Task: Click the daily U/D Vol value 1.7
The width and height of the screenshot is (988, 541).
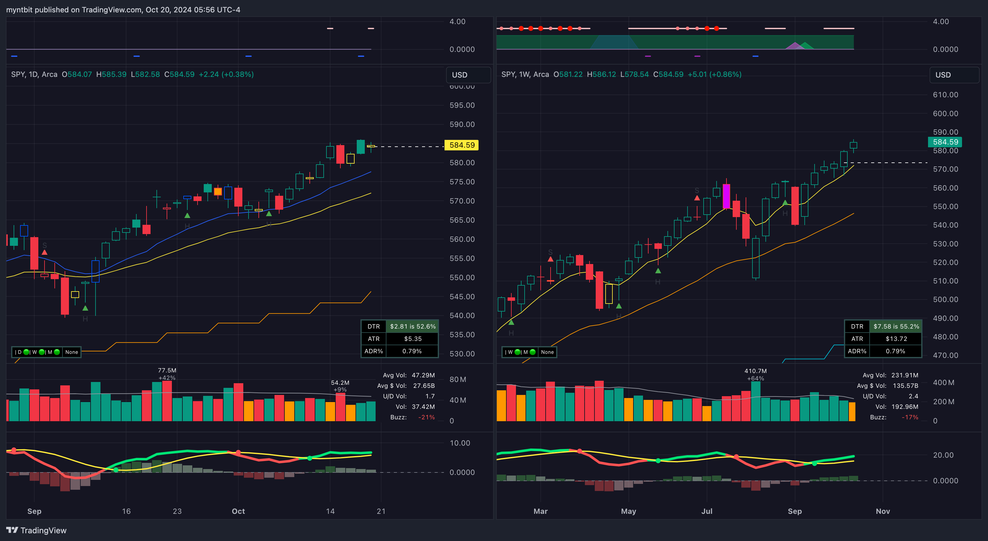Action: pos(430,396)
